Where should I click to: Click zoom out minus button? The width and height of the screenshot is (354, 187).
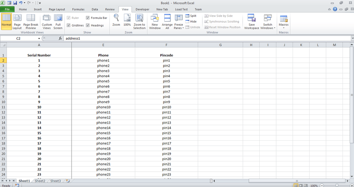coord(322,186)
